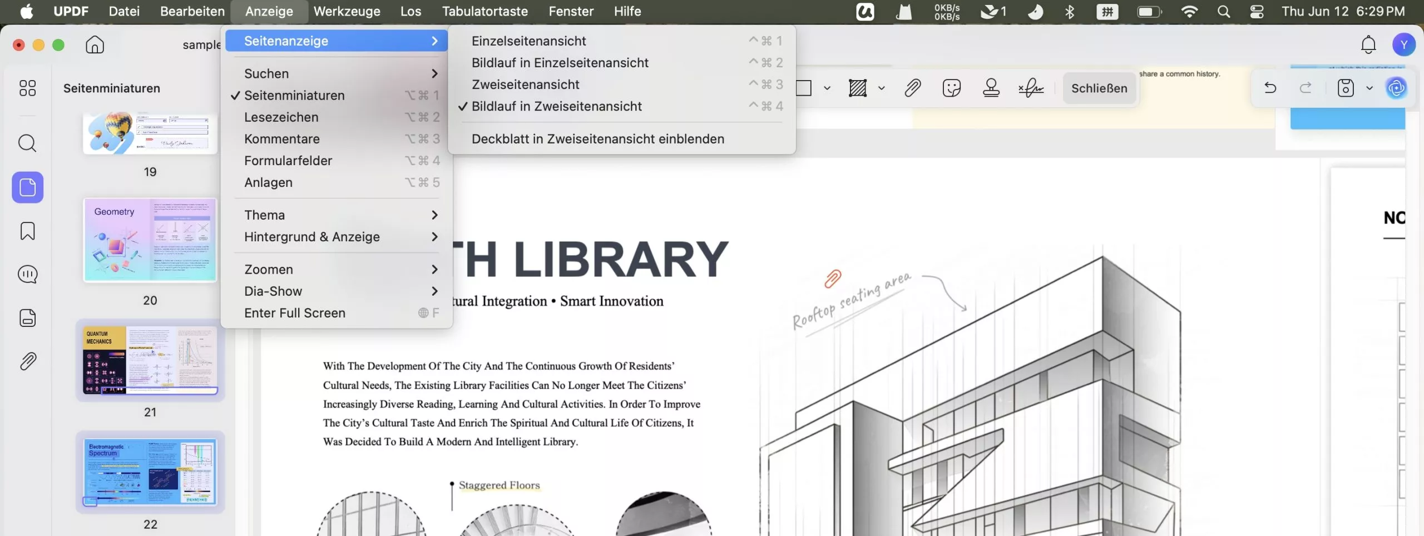This screenshot has width=1424, height=536.
Task: Select Bildlauf in Einzelseitenansicht
Action: pyautogui.click(x=621, y=63)
